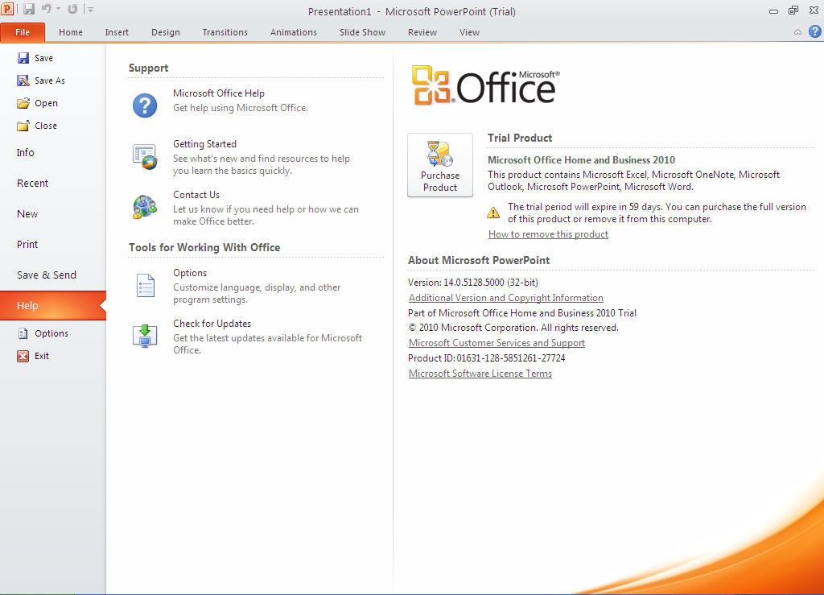Click the blue Help question mark icon
The image size is (824, 595).
(x=814, y=31)
